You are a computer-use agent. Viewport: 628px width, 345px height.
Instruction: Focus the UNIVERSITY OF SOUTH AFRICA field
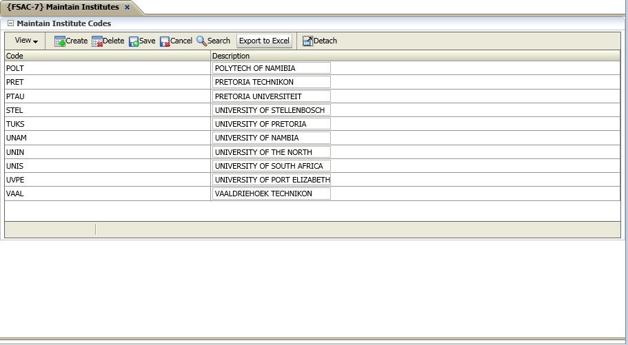(x=271, y=166)
